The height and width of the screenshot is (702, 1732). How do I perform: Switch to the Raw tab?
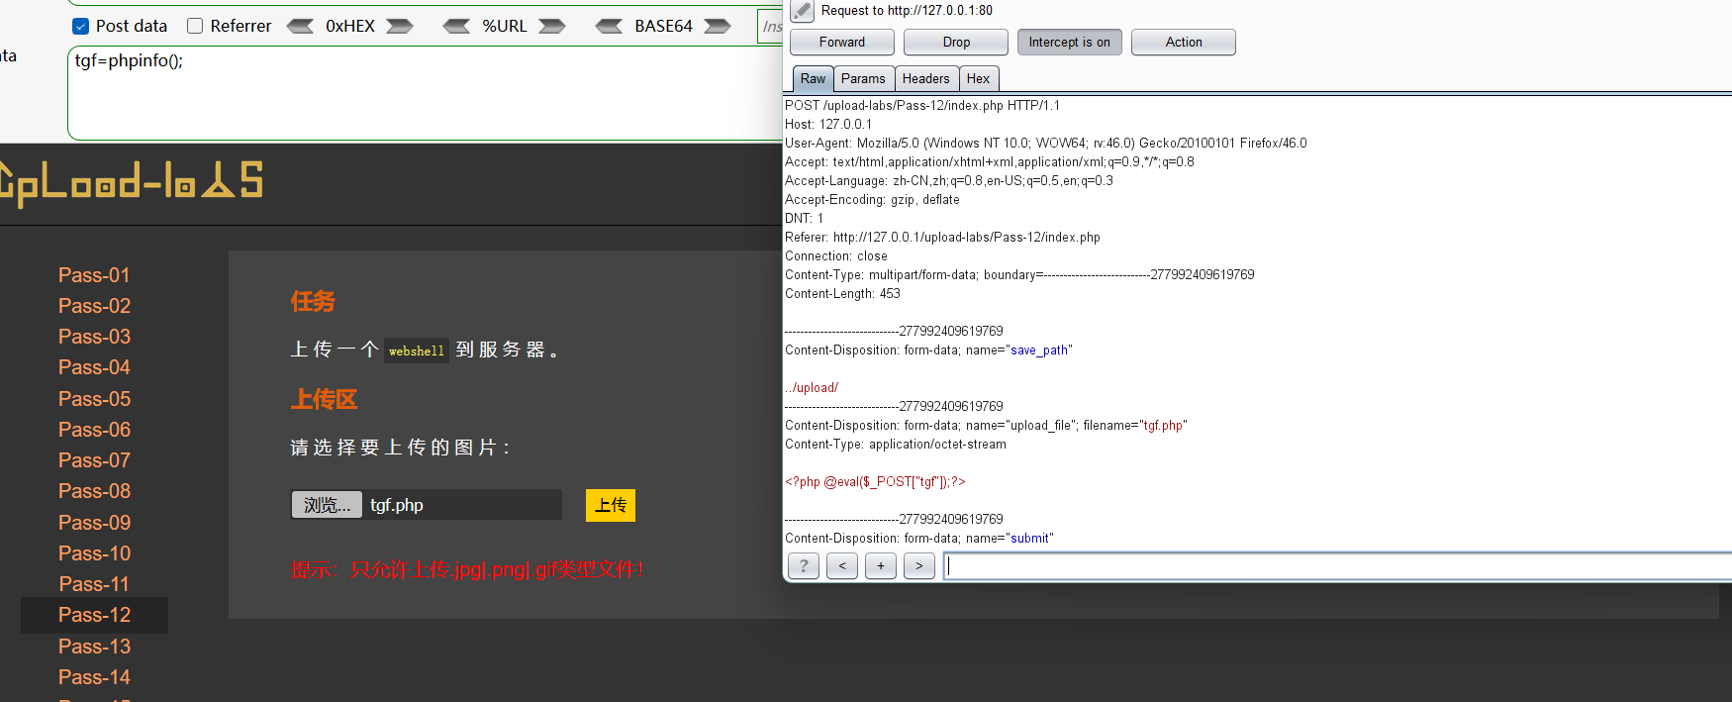tap(813, 78)
